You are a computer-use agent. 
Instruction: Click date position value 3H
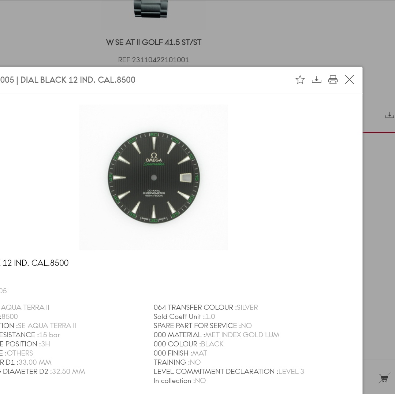[x=46, y=344]
